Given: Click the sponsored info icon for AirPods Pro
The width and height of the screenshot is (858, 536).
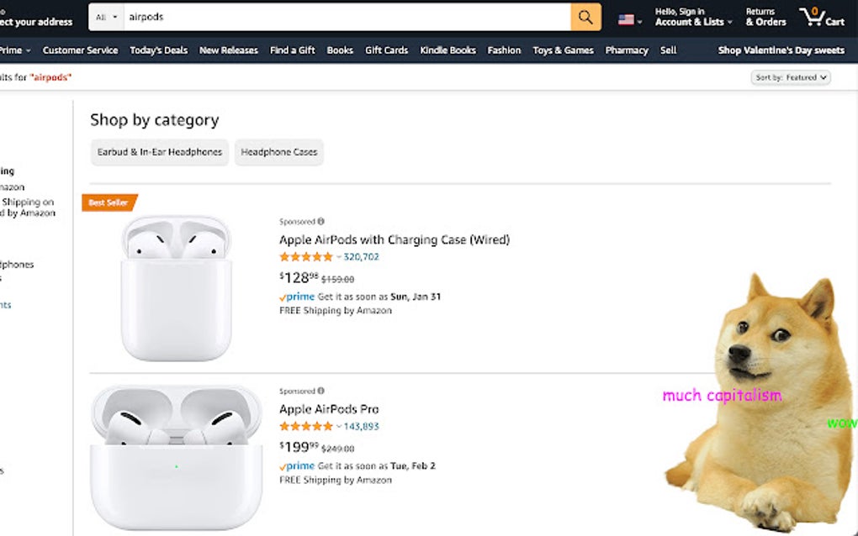Looking at the screenshot, I should [320, 391].
